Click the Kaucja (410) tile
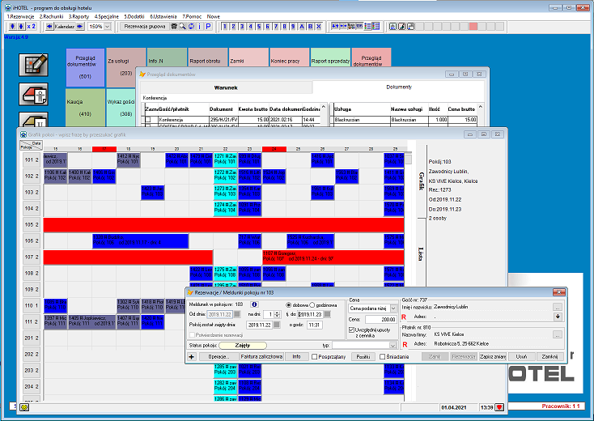 [85, 108]
